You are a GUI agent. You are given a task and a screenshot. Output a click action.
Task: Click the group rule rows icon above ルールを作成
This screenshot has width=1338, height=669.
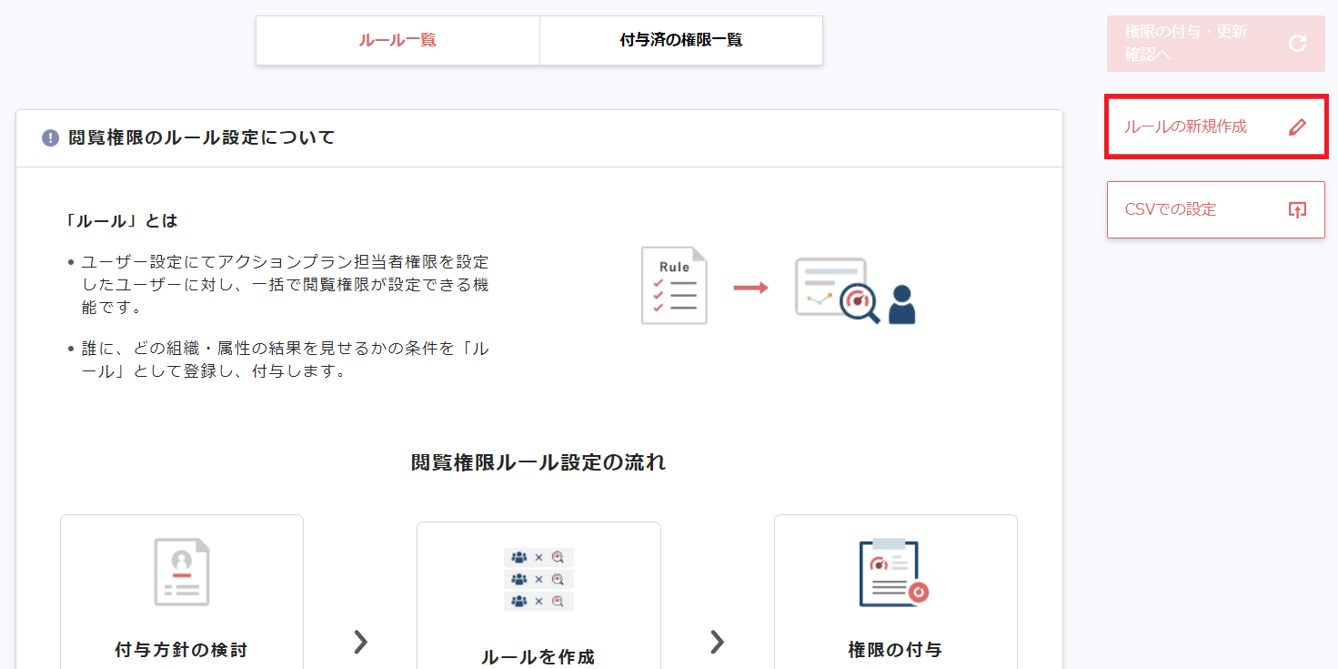538,579
